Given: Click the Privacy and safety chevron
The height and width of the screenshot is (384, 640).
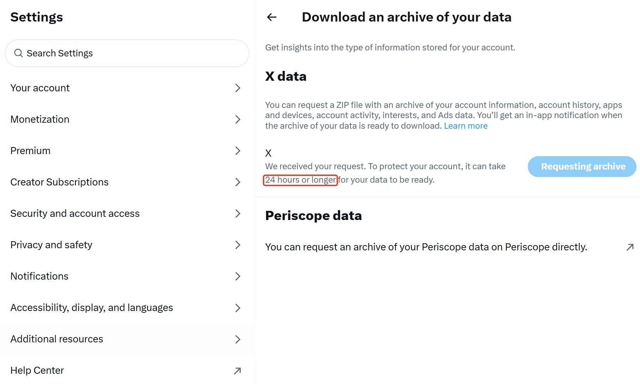Looking at the screenshot, I should (238, 245).
